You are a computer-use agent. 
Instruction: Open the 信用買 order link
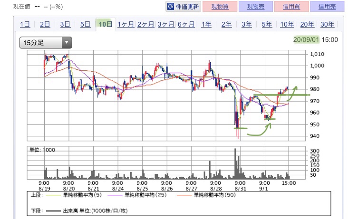(291, 7)
